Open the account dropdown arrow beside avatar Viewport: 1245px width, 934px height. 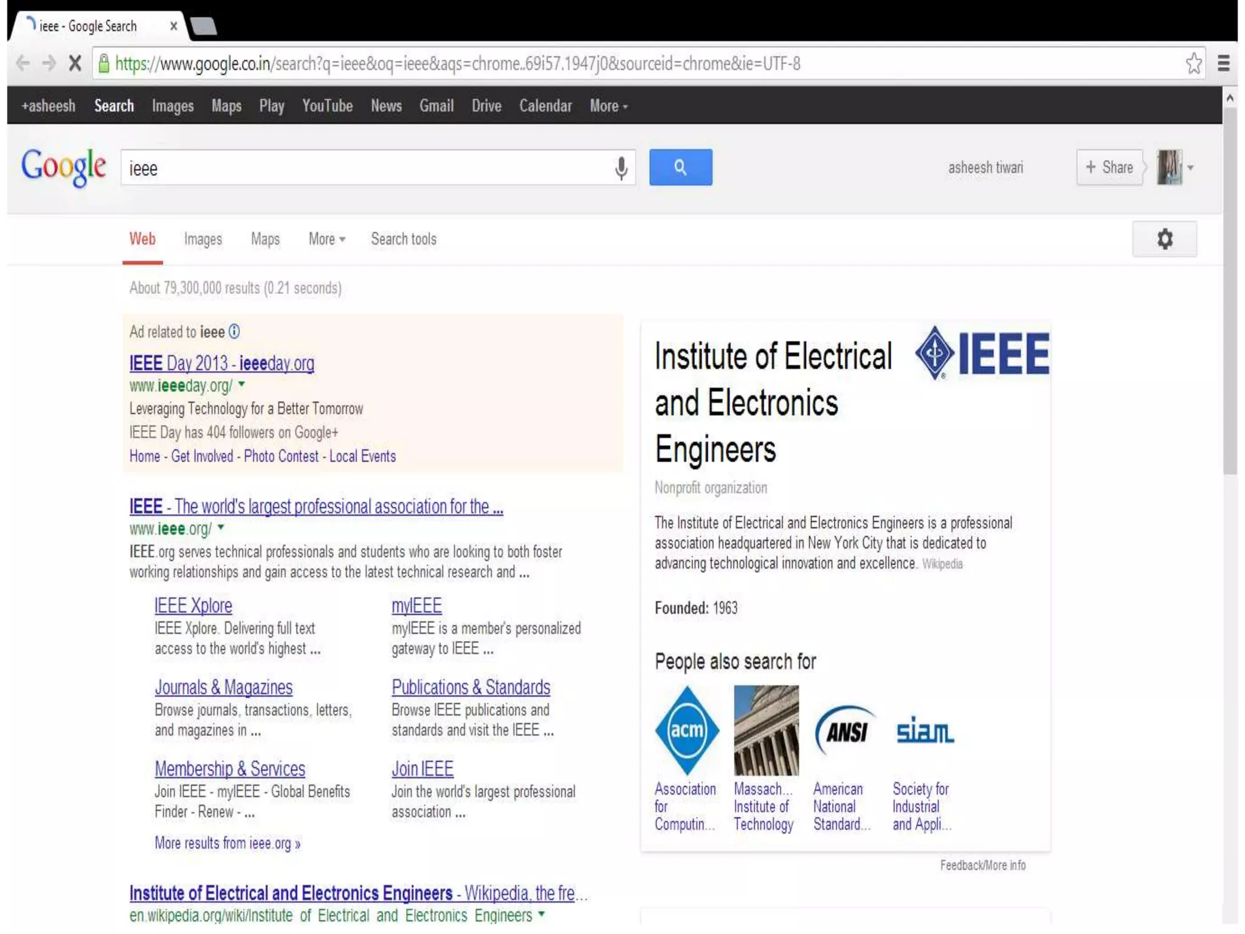click(1190, 168)
